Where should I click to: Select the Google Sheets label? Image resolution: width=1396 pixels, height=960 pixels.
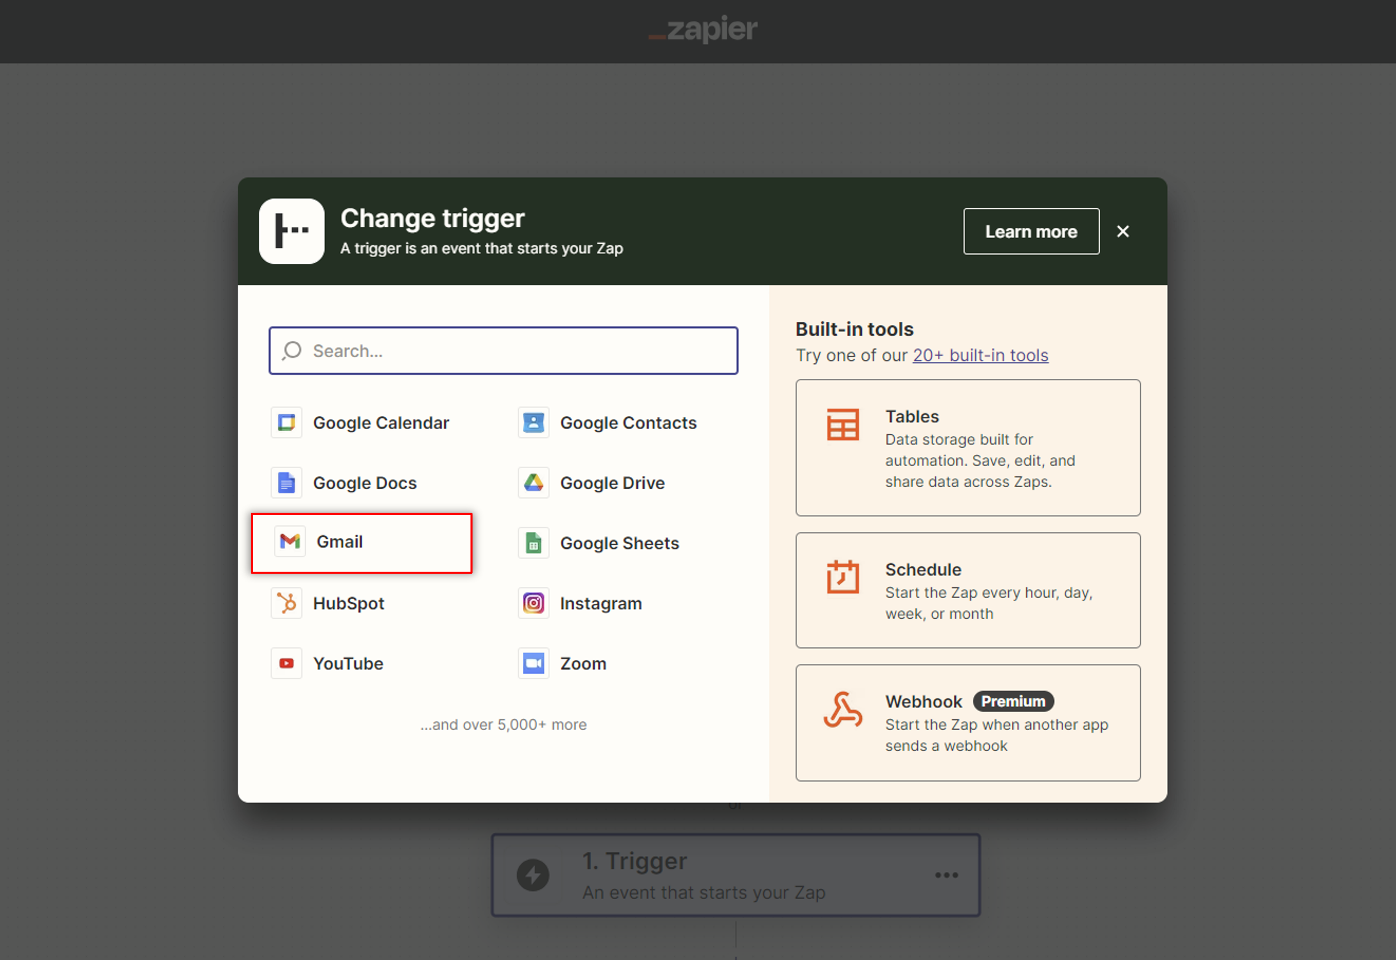coord(620,543)
